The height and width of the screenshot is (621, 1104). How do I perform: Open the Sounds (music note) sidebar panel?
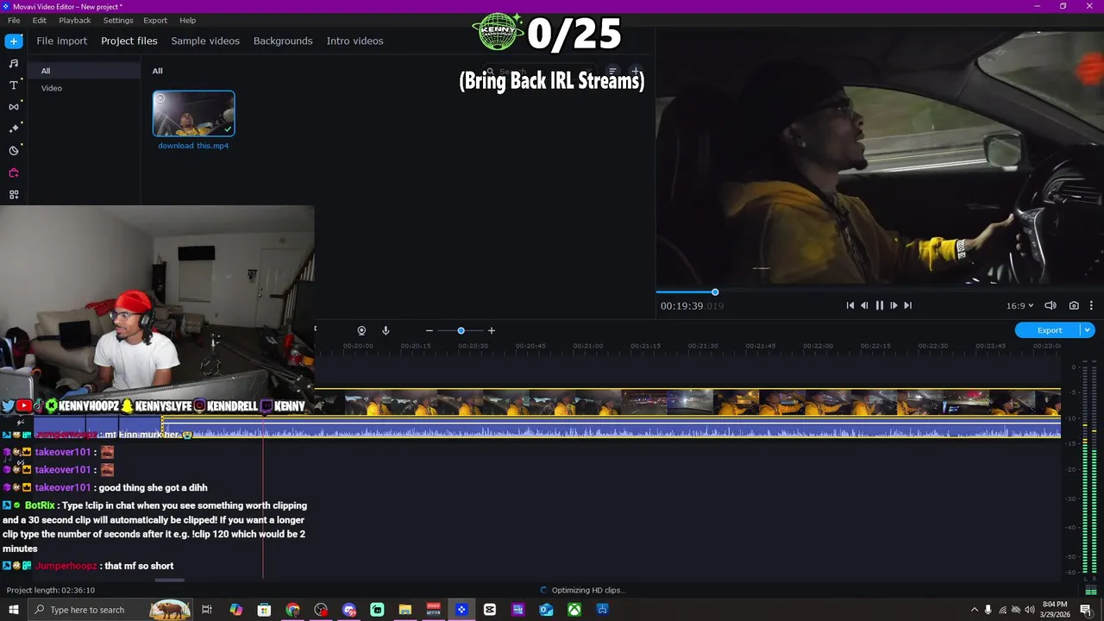pos(14,64)
